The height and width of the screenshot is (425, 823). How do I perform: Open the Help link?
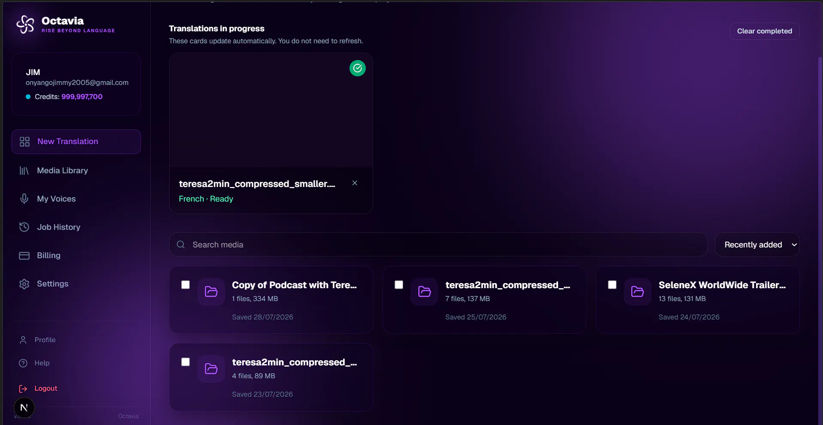click(42, 363)
